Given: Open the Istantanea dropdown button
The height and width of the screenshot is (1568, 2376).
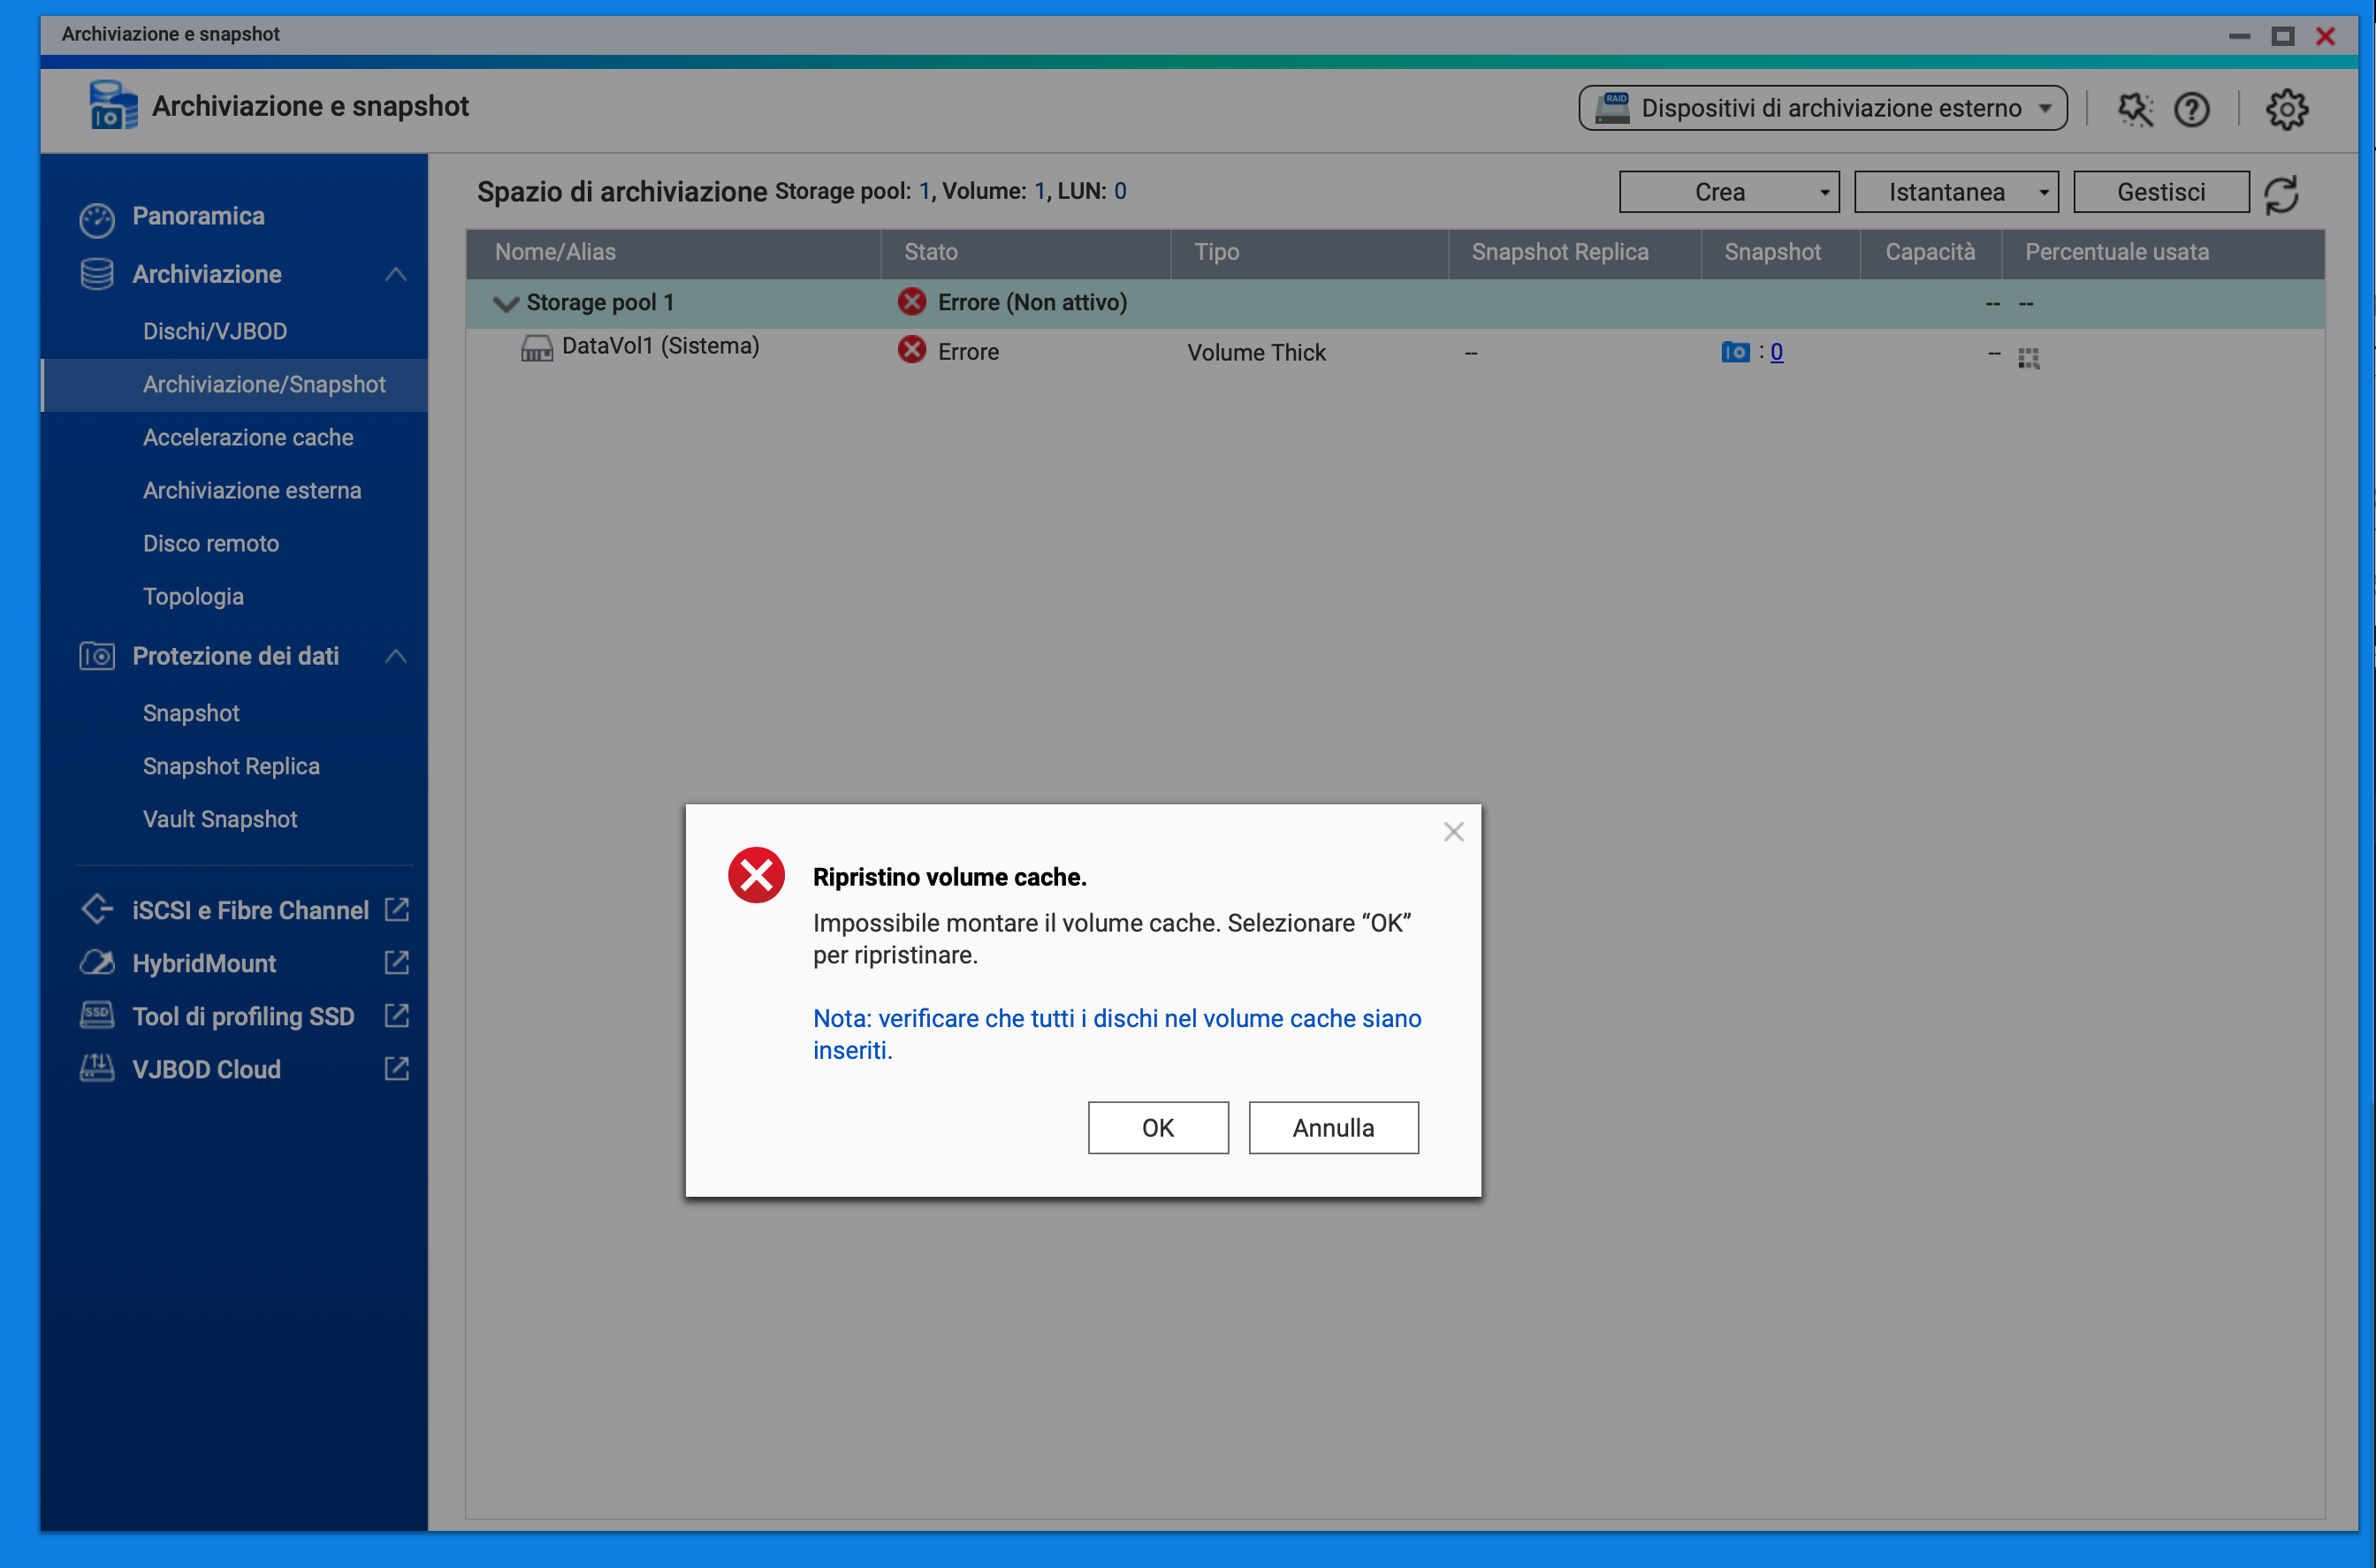Looking at the screenshot, I should [1955, 192].
